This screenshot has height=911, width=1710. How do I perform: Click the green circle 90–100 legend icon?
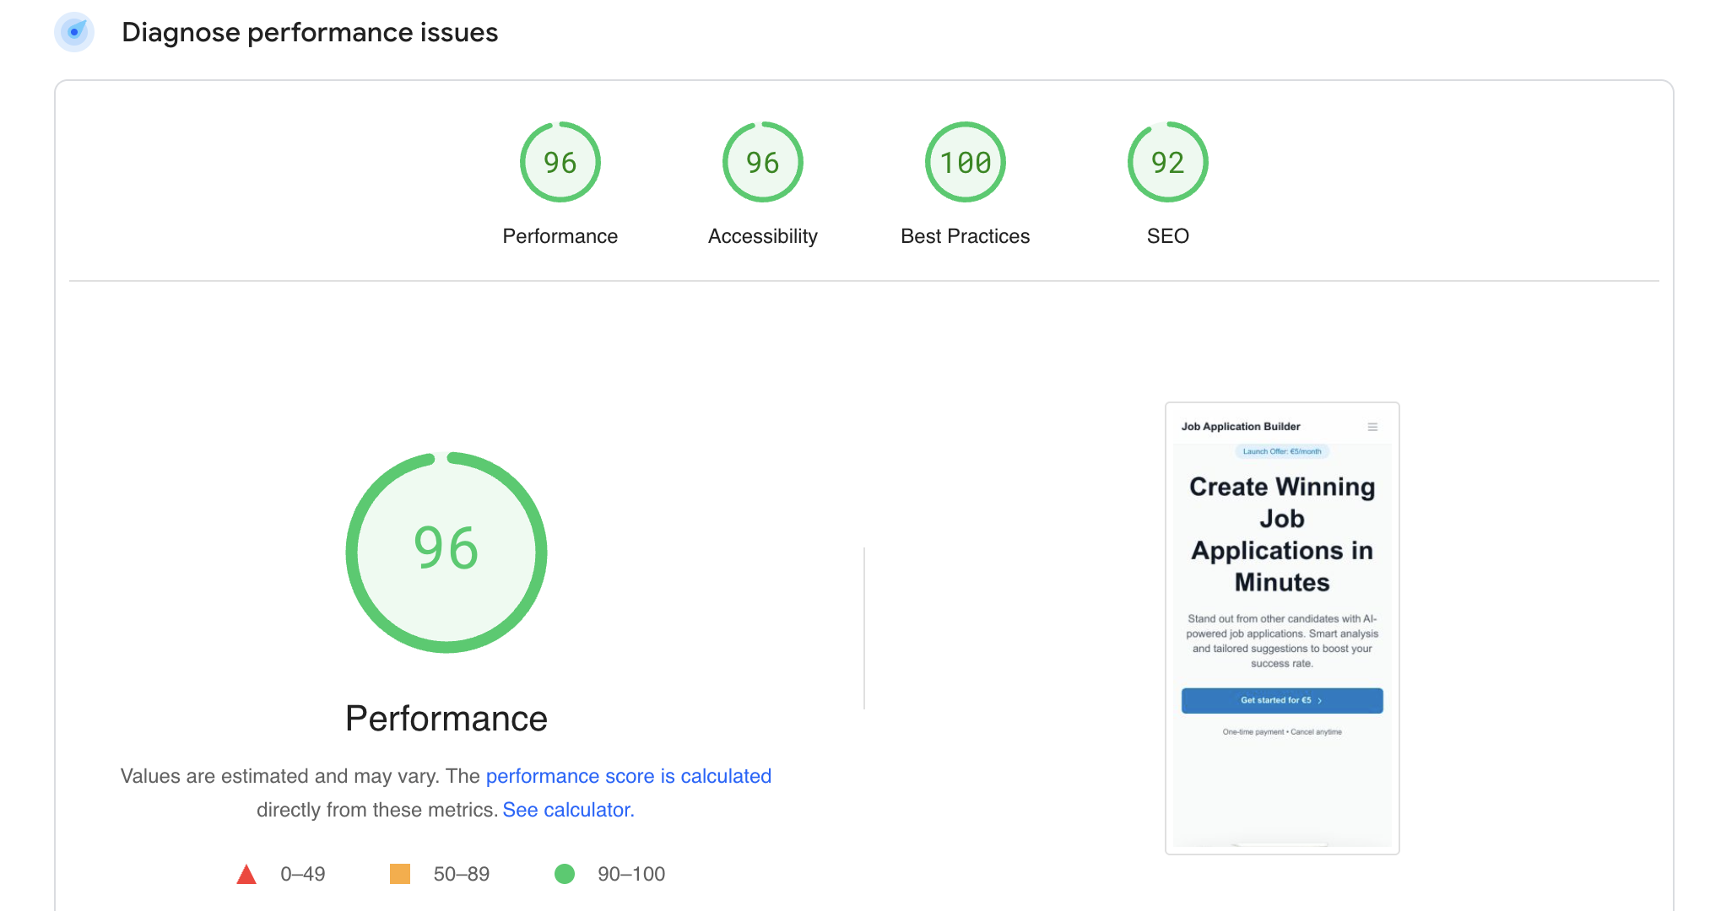pos(565,874)
